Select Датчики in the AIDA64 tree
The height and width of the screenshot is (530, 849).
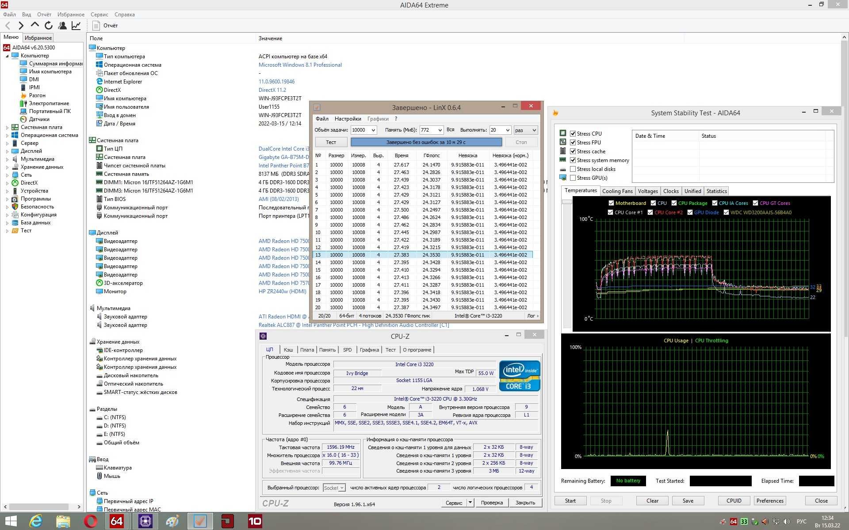39,119
